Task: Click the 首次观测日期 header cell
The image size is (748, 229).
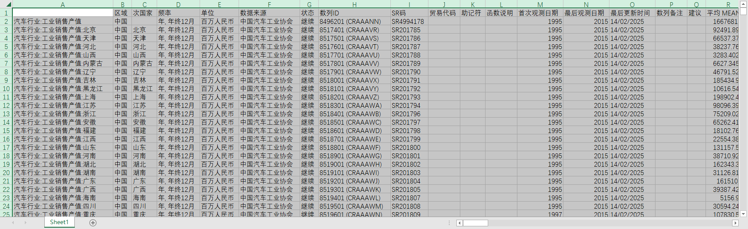Action: [540, 13]
